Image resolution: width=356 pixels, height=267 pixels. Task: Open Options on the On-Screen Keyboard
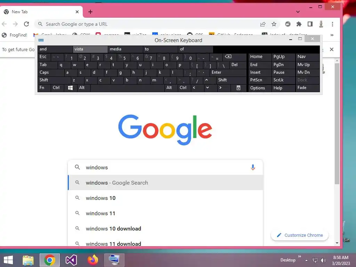pyautogui.click(x=260, y=88)
